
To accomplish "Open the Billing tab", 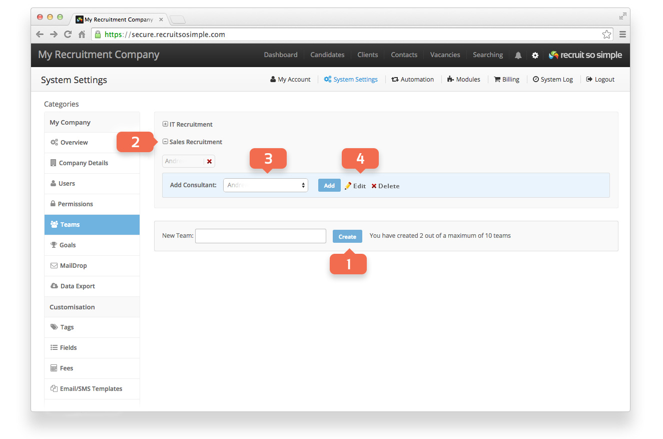I will (x=506, y=80).
